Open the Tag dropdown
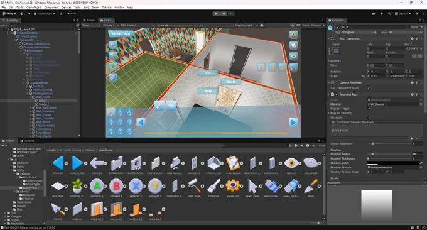 pos(359,32)
